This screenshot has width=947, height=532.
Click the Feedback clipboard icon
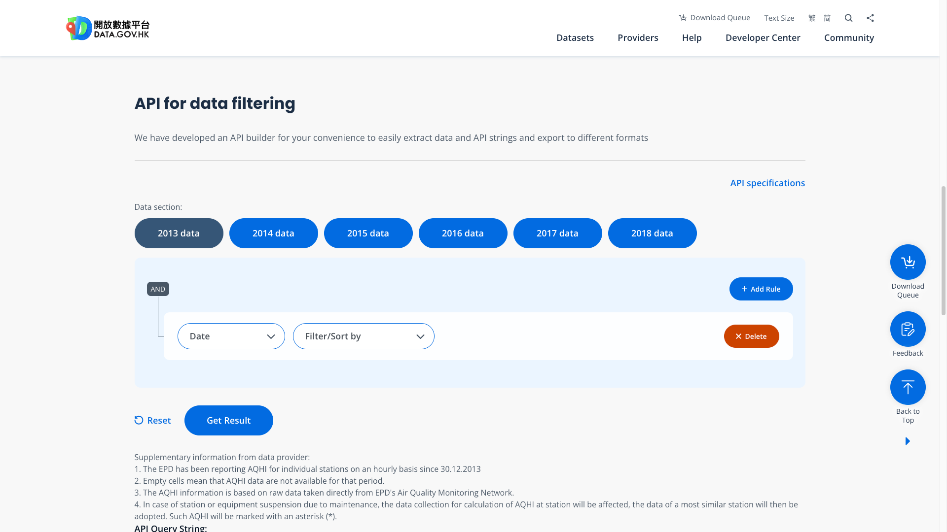(x=908, y=329)
